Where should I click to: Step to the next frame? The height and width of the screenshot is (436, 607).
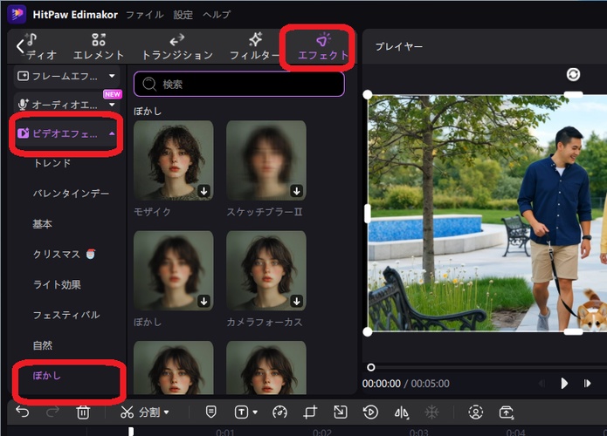tap(587, 383)
